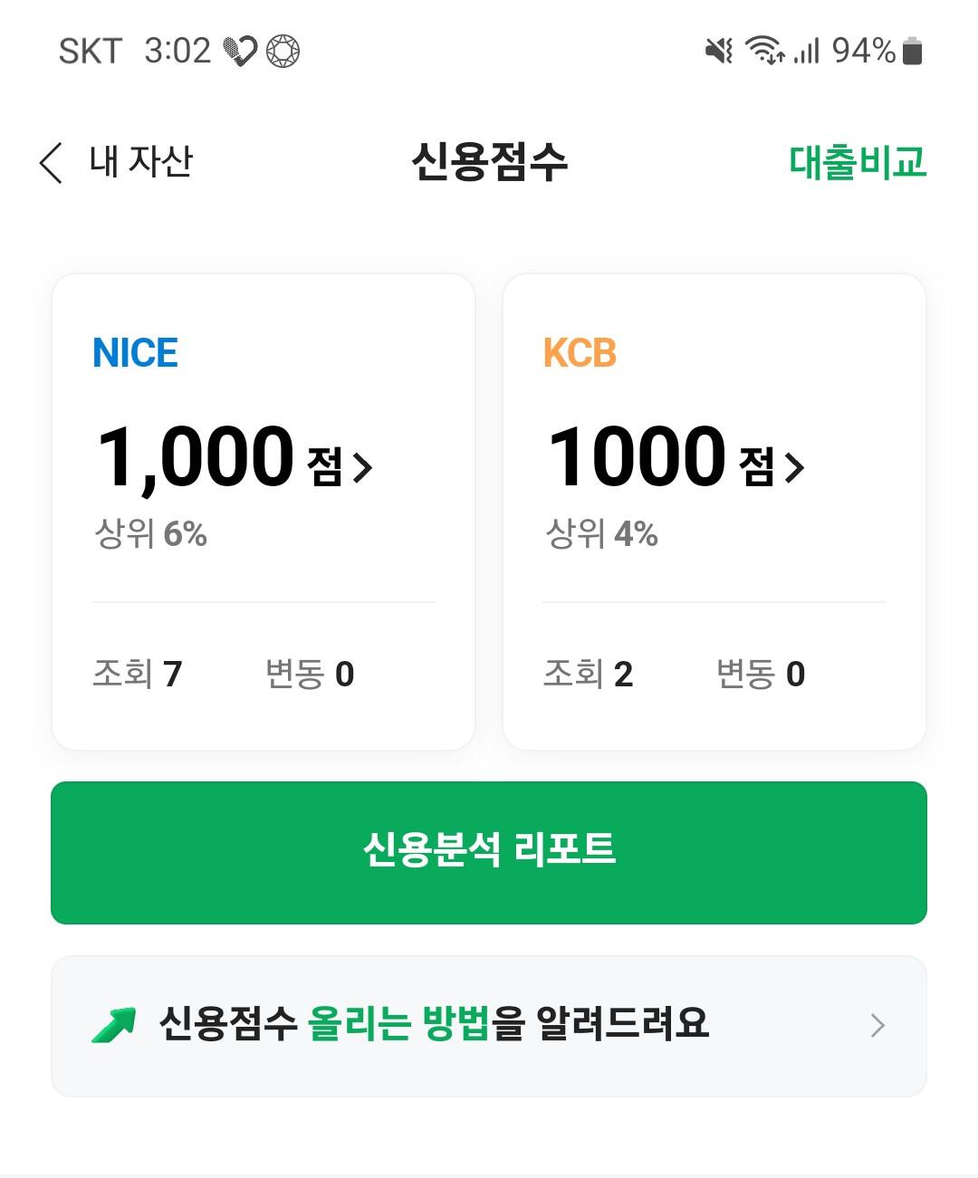This screenshot has width=978, height=1178.
Task: Open NICE score details chevron
Action: (363, 467)
